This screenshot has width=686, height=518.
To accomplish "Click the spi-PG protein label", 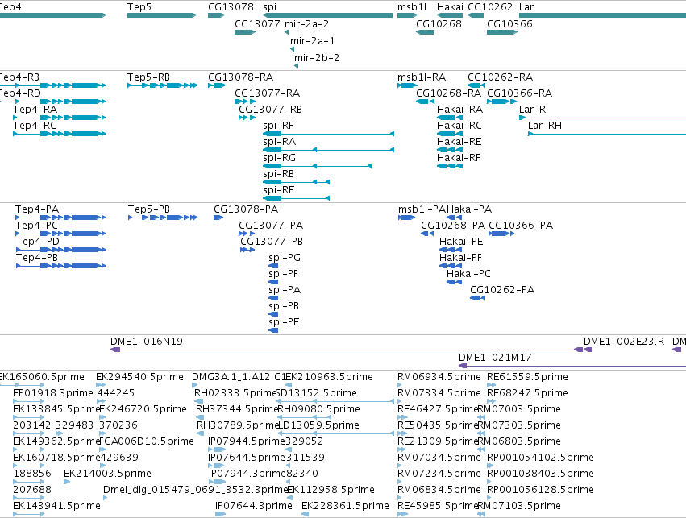I will pyautogui.click(x=285, y=258).
